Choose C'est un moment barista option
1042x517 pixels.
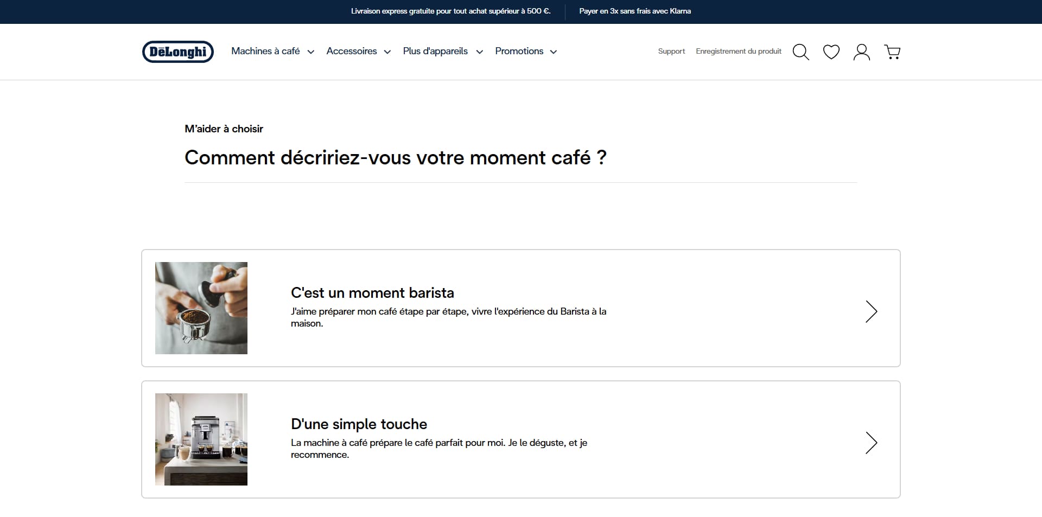(521, 308)
